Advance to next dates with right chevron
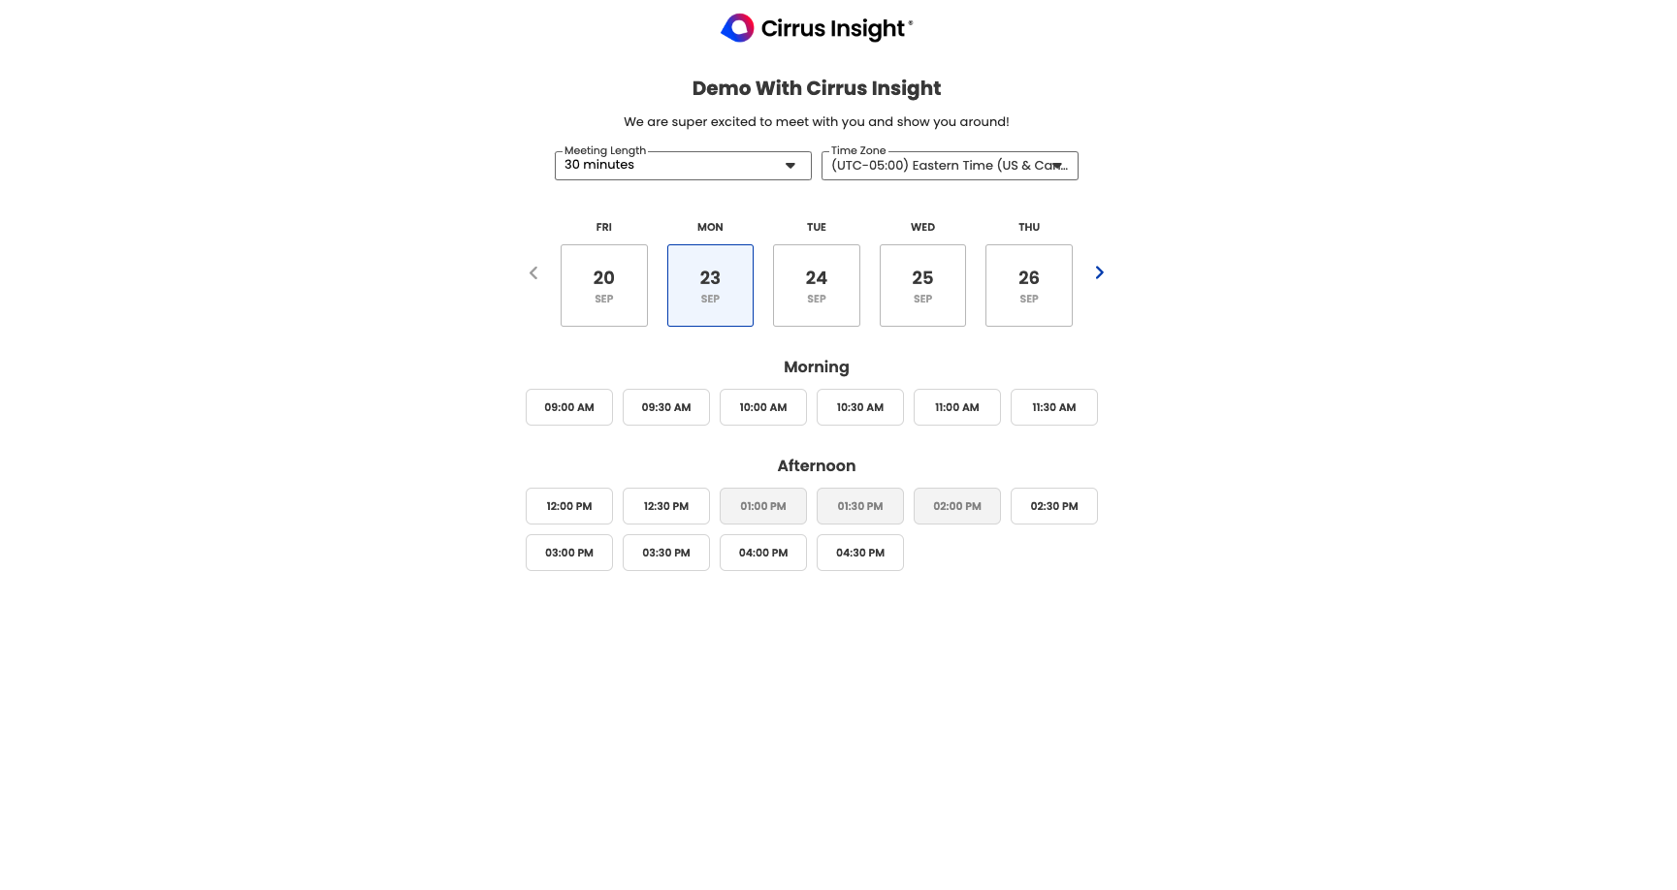The image size is (1677, 890). tap(1099, 273)
